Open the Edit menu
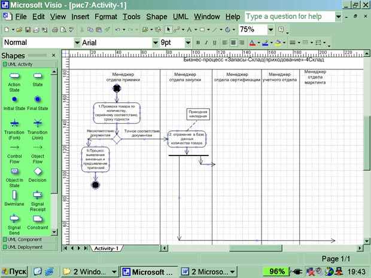Image resolution: width=371 pixels, height=278 pixels. tap(38, 17)
